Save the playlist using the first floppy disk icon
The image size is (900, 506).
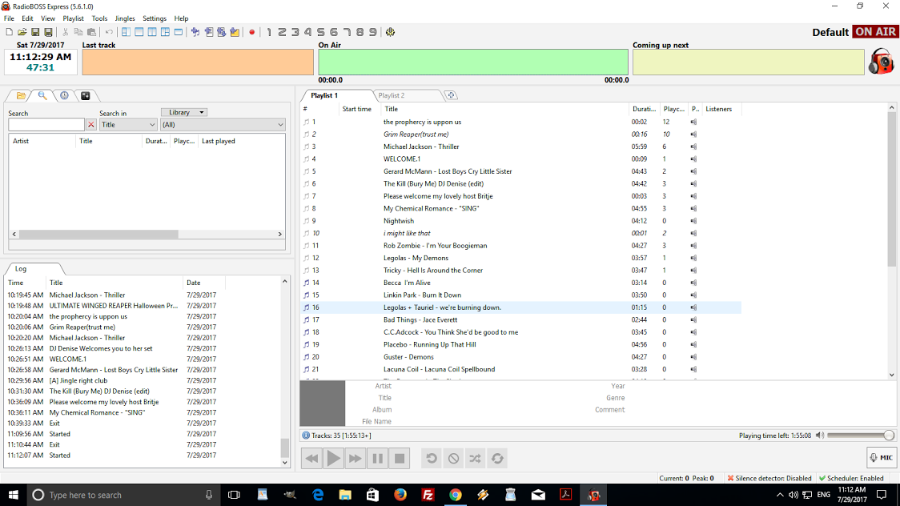(35, 32)
